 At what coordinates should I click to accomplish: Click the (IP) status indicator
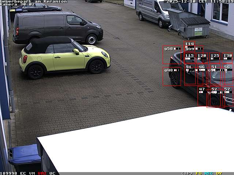(187, 173)
